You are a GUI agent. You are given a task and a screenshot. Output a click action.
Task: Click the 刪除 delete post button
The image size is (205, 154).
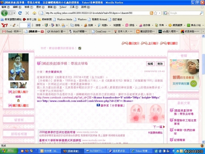(160, 64)
